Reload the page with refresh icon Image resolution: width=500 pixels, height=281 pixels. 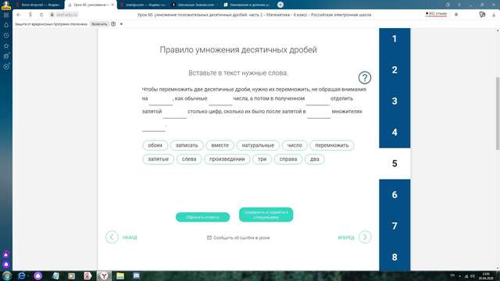tap(41, 15)
